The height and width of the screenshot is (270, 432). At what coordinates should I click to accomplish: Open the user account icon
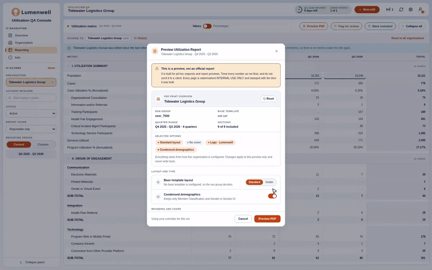coord(420,10)
